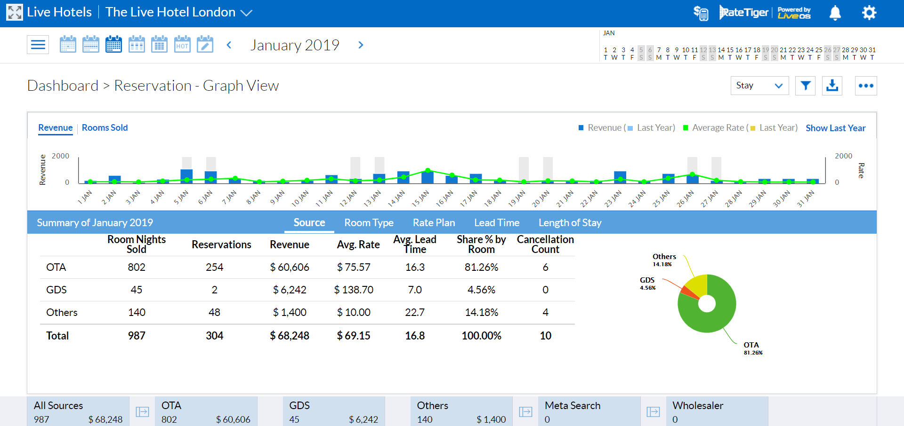Select the second light-blue calendar view icon
The width and height of the screenshot is (904, 426).
point(91,44)
